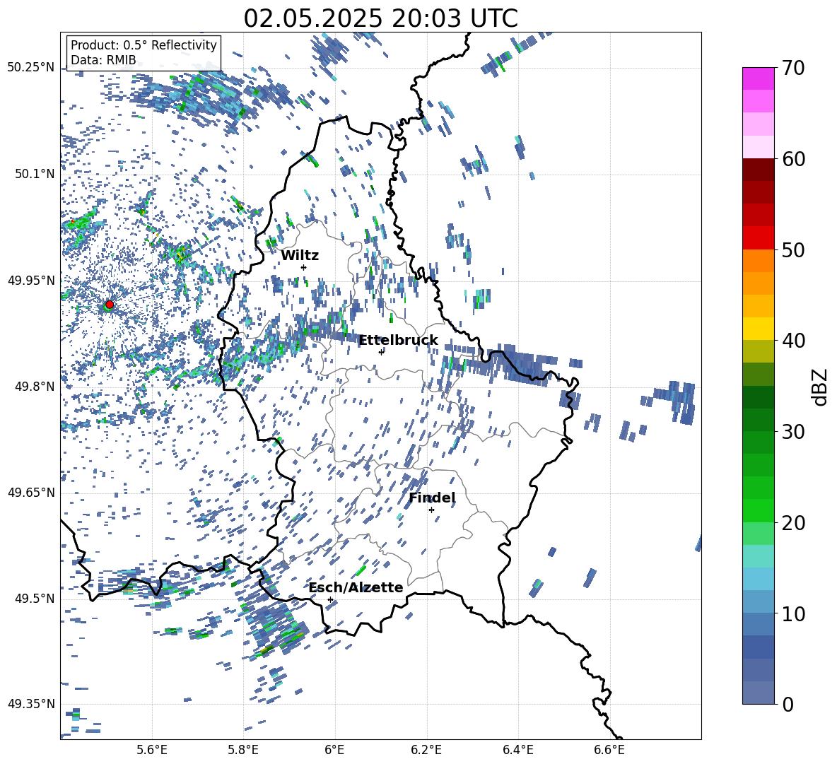
Task: Click the 50.1°N latitude label
Action: [x=34, y=174]
